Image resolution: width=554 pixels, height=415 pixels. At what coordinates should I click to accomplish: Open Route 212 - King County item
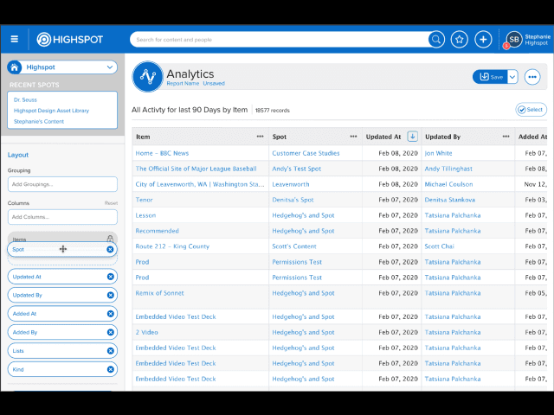coord(172,246)
